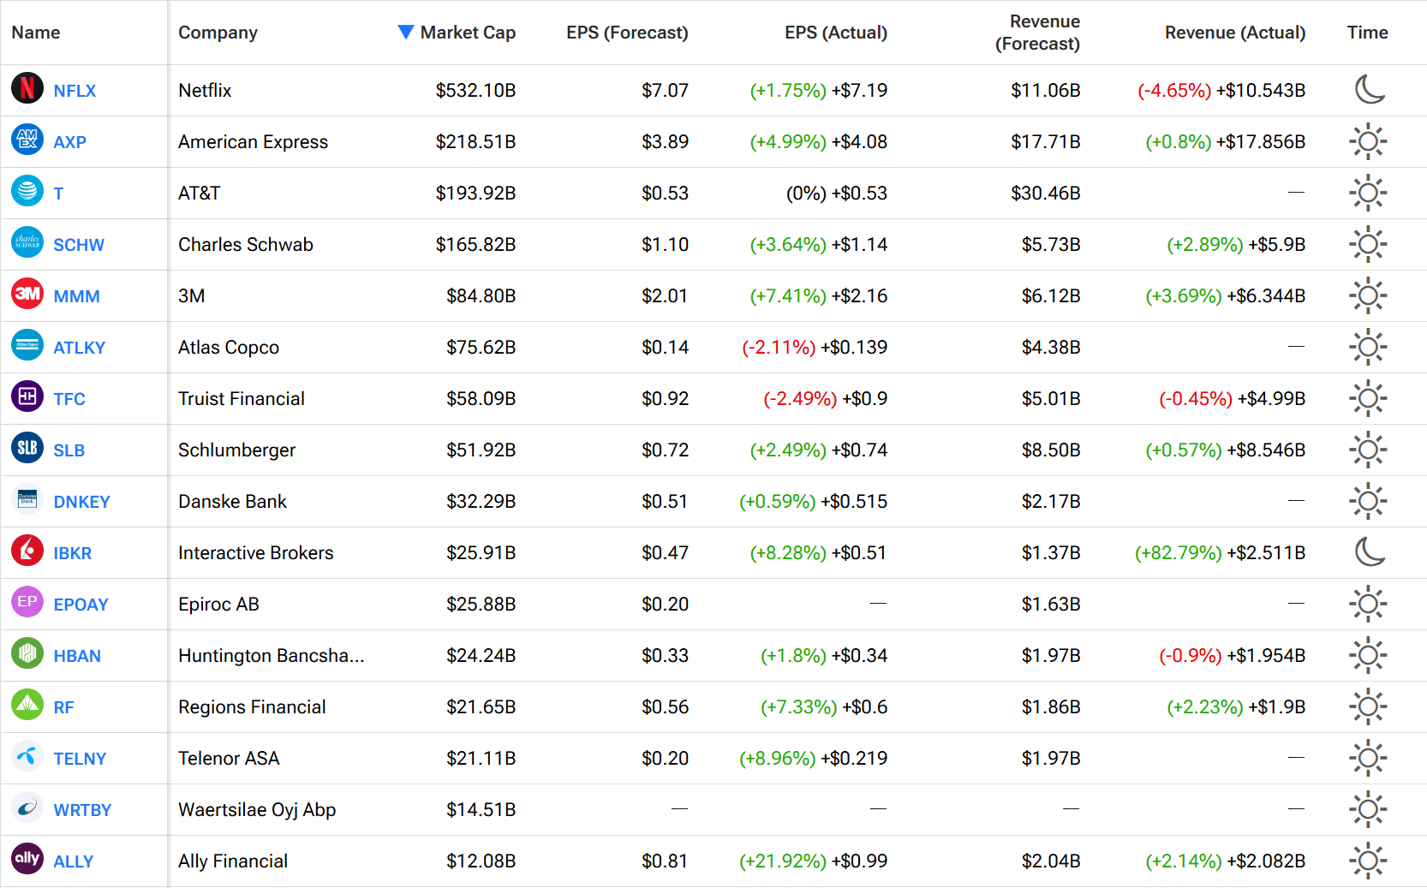Click Netflix (-4.65%) +$10.543B revenue value
Viewport: 1427px width, 888px height.
tap(1221, 90)
